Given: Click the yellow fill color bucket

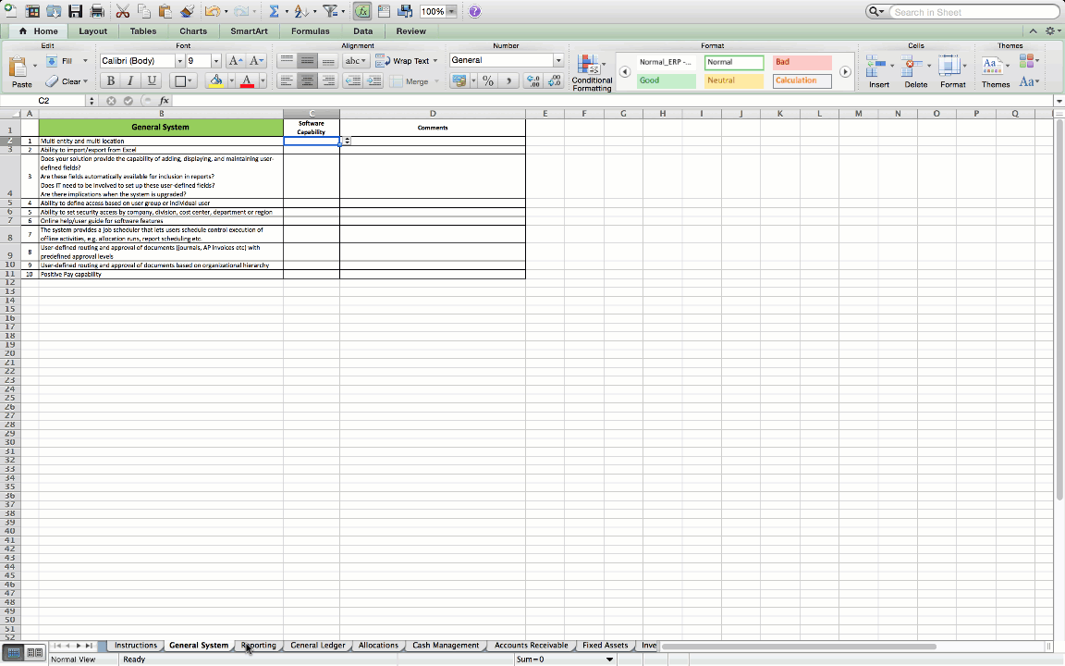Looking at the screenshot, I should pos(215,81).
